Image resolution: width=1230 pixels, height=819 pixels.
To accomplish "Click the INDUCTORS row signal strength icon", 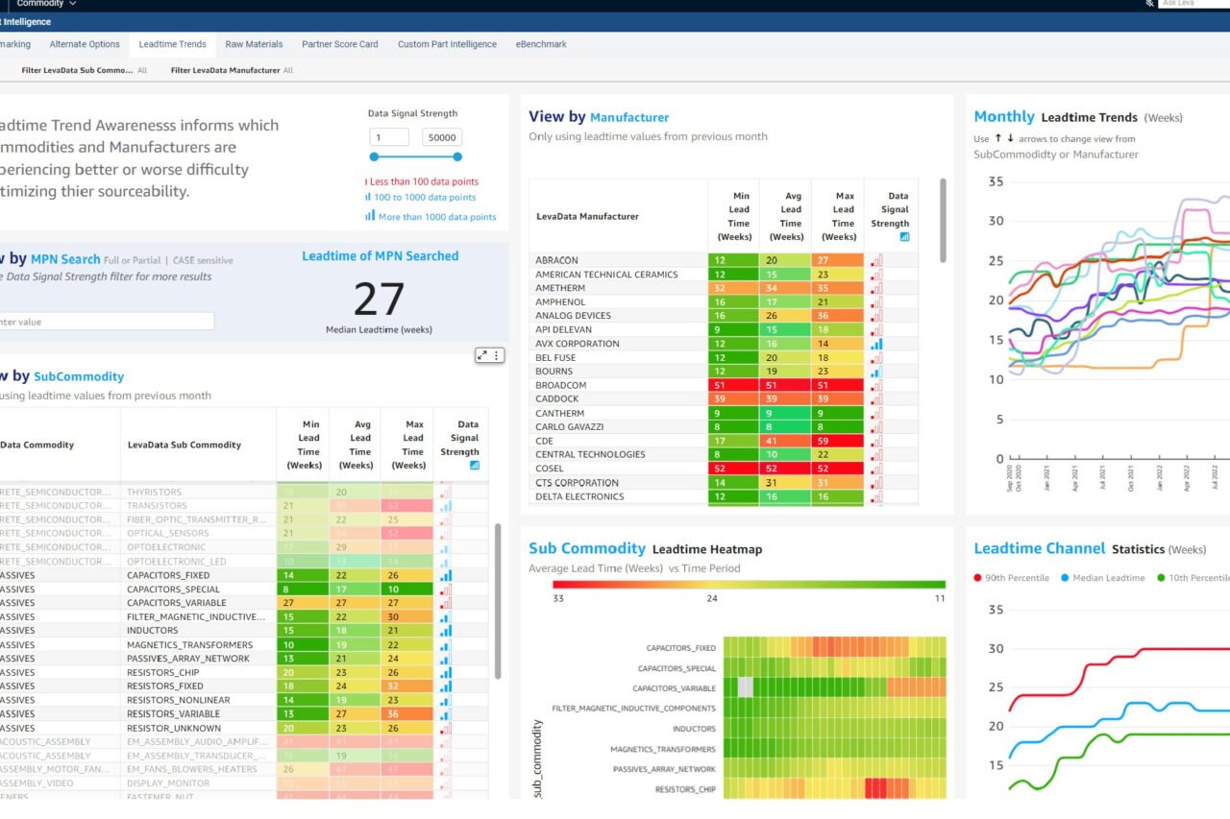I will pyautogui.click(x=446, y=631).
